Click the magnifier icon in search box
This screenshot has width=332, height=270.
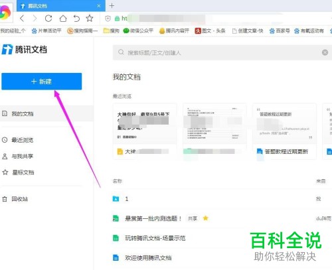[x=121, y=52]
